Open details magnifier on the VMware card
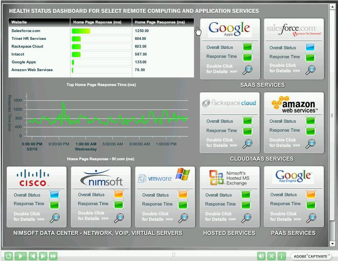Viewport: 338px width, 261px height. pyautogui.click(x=183, y=218)
